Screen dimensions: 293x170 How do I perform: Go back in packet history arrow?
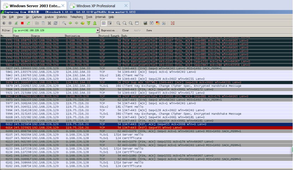70,23
